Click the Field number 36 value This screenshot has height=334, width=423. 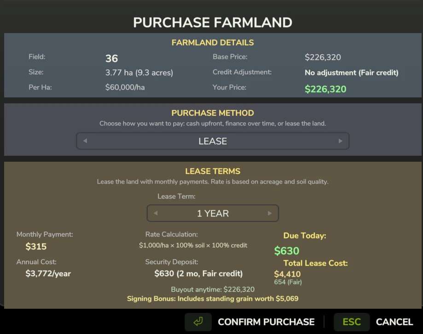(x=112, y=58)
